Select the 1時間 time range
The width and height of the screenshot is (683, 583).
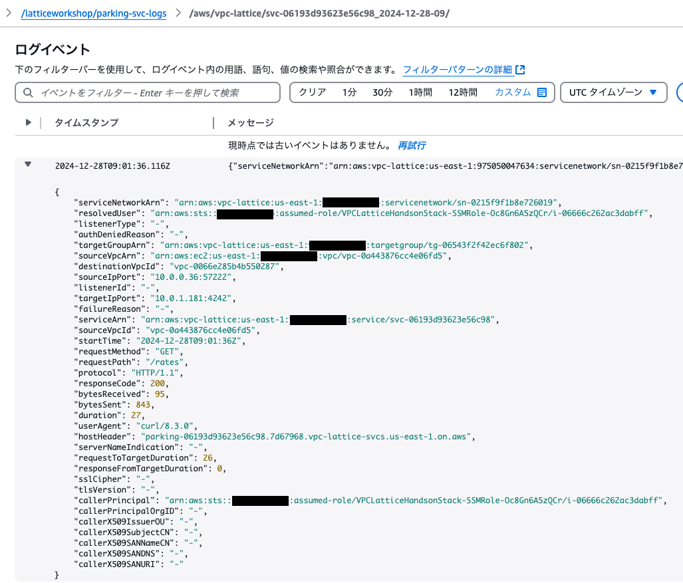[x=420, y=92]
